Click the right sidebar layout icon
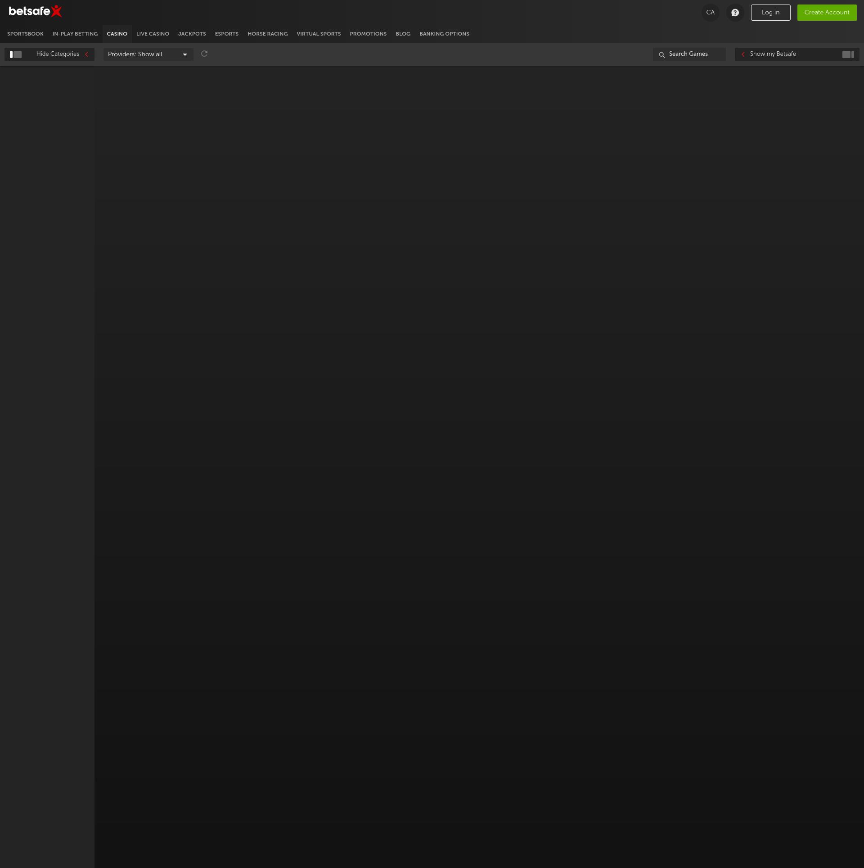Viewport: 864px width, 868px height. (848, 54)
